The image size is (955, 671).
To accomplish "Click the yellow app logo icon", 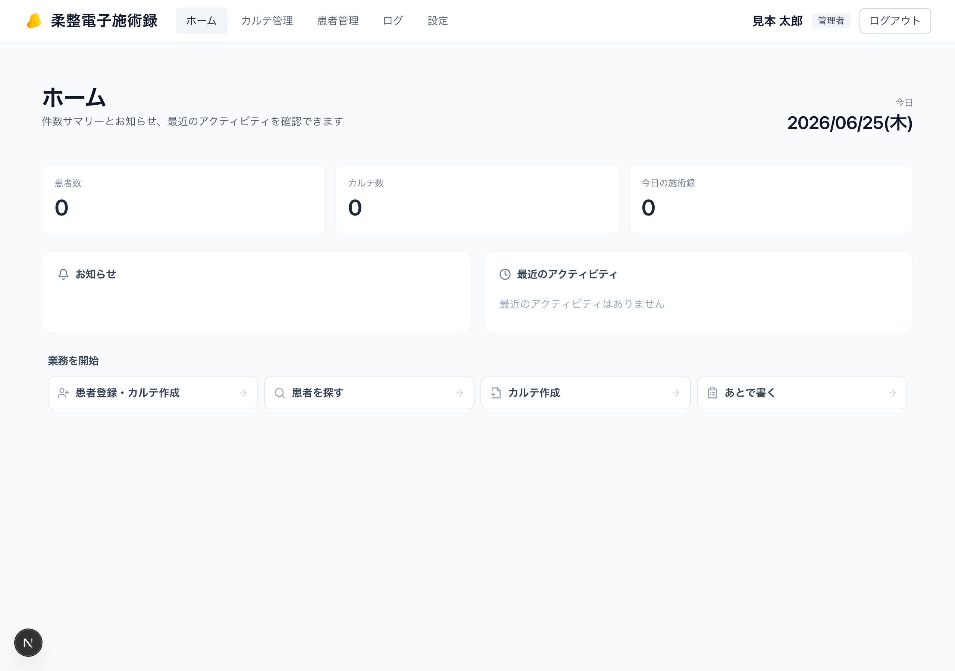I will tap(34, 21).
